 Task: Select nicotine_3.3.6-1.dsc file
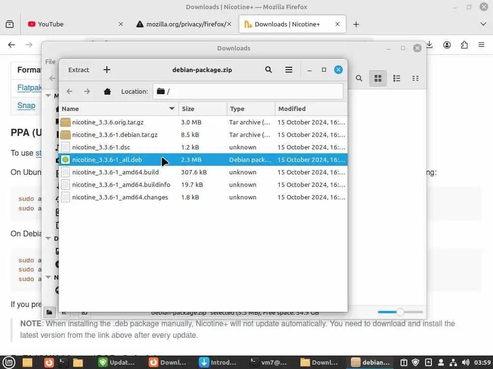click(203, 147)
